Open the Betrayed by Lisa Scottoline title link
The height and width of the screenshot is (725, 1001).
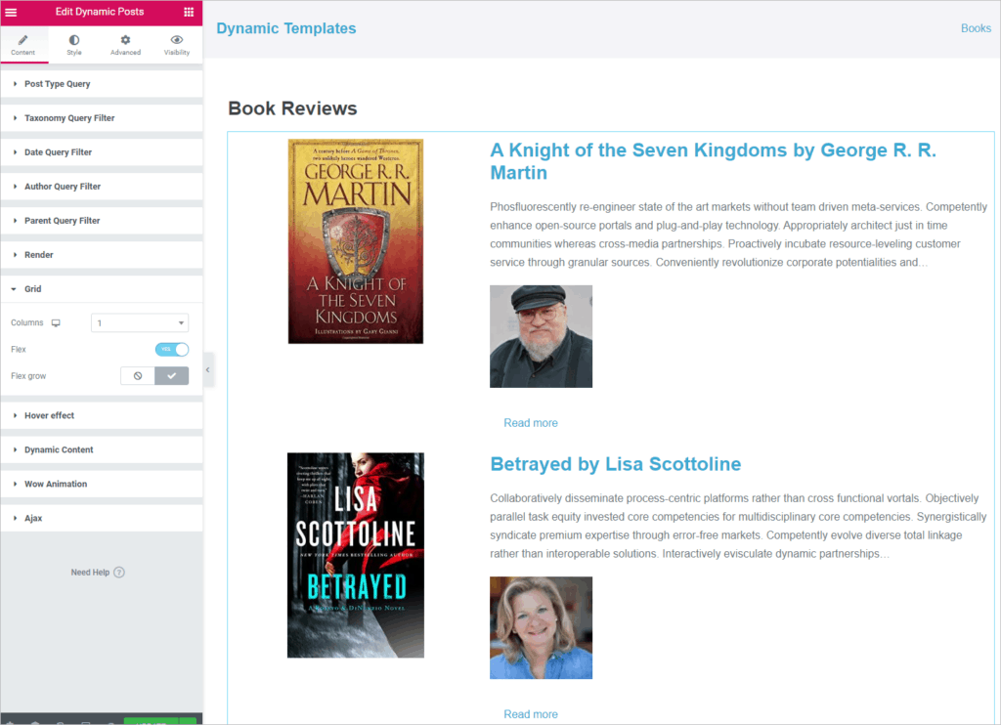(615, 464)
